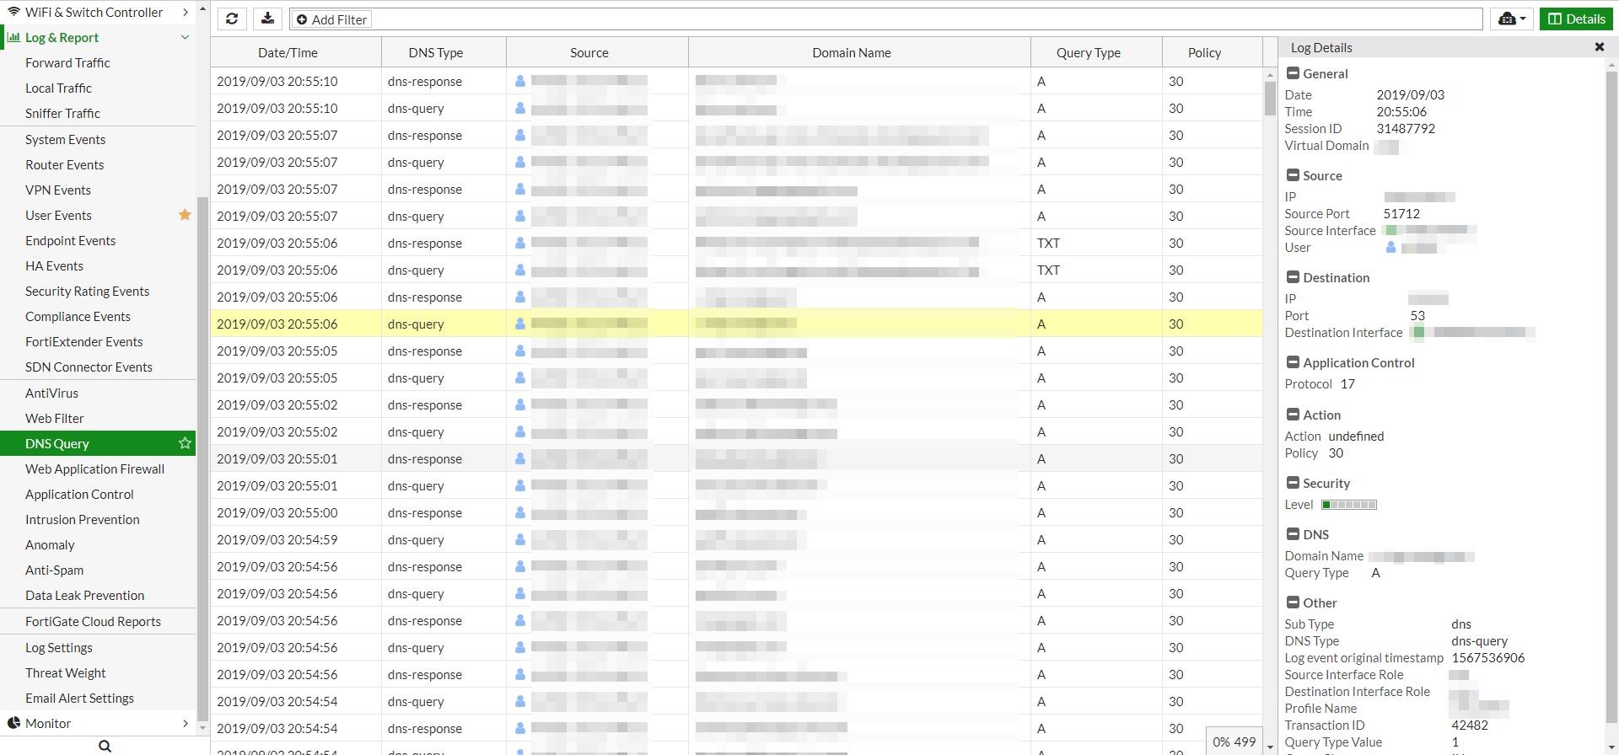Viewport: 1619px width, 755px height.
Task: Toggle the DNS section in Log Details
Action: (1293, 534)
